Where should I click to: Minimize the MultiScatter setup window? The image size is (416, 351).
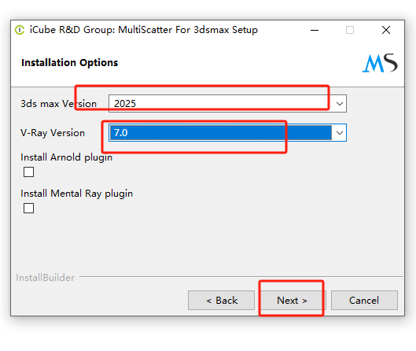click(315, 30)
